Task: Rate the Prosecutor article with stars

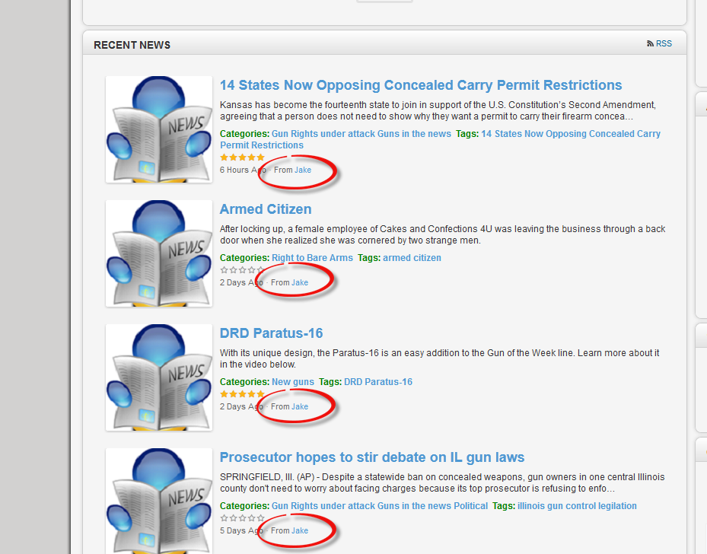Action: point(242,518)
